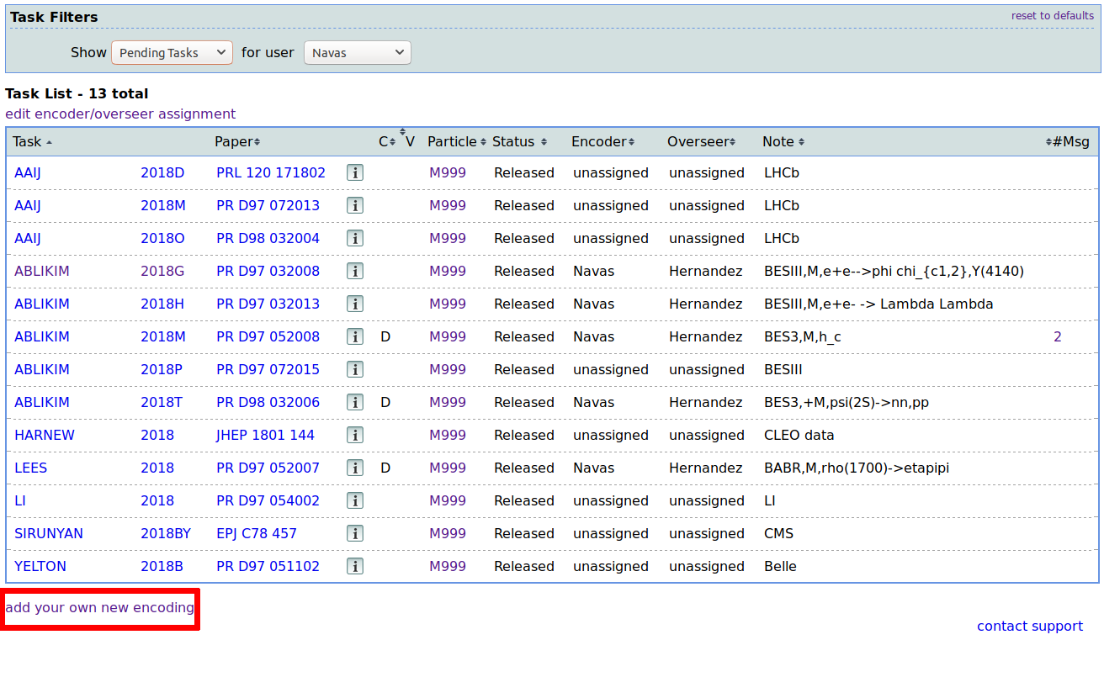
Task: Open the LEES task link
Action: point(30,468)
